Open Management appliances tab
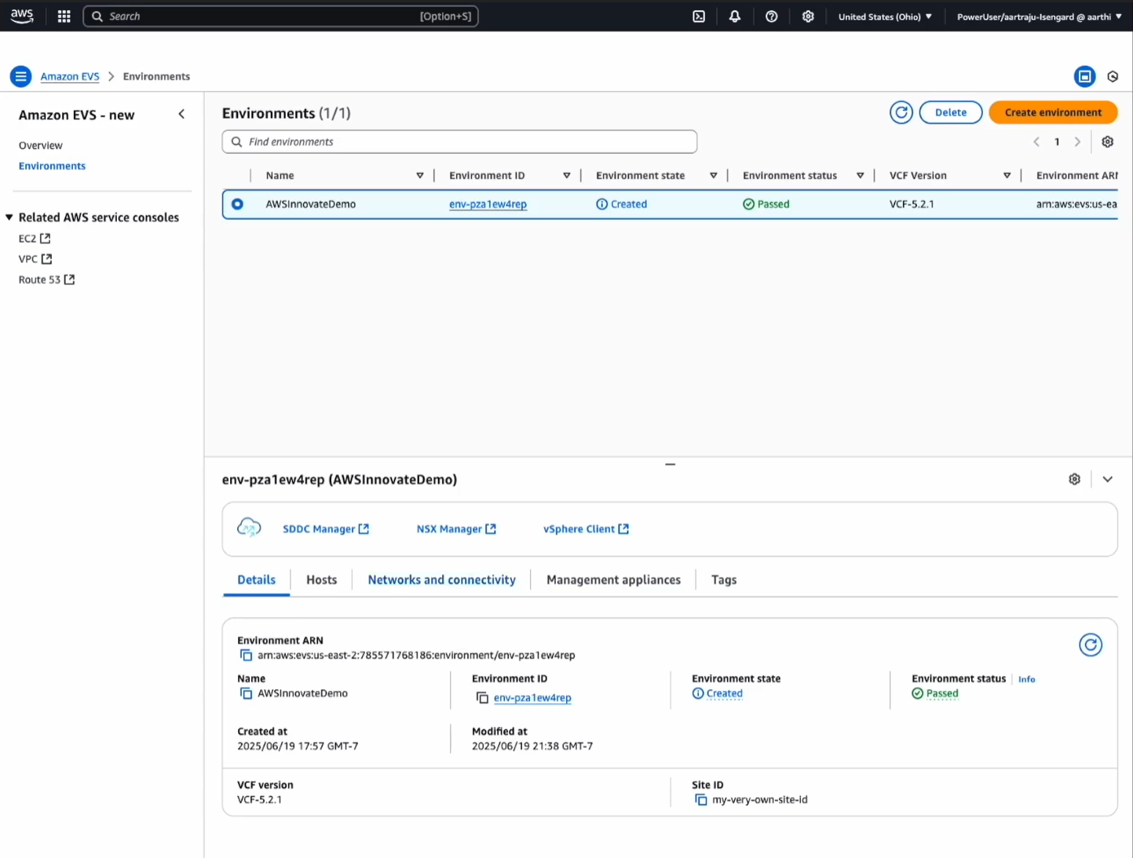The height and width of the screenshot is (858, 1133). tap(614, 580)
